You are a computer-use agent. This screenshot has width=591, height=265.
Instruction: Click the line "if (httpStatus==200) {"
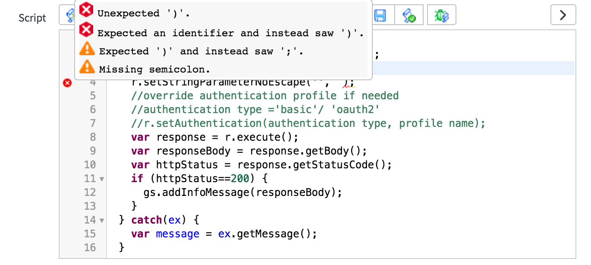click(x=200, y=179)
